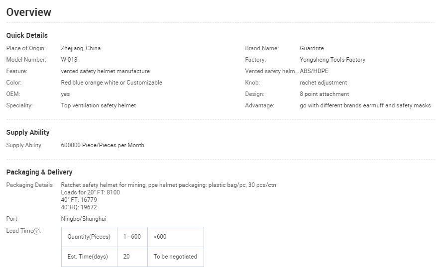Click the "rachet adjustment" knob value
This screenshot has width=436, height=267.
point(324,83)
